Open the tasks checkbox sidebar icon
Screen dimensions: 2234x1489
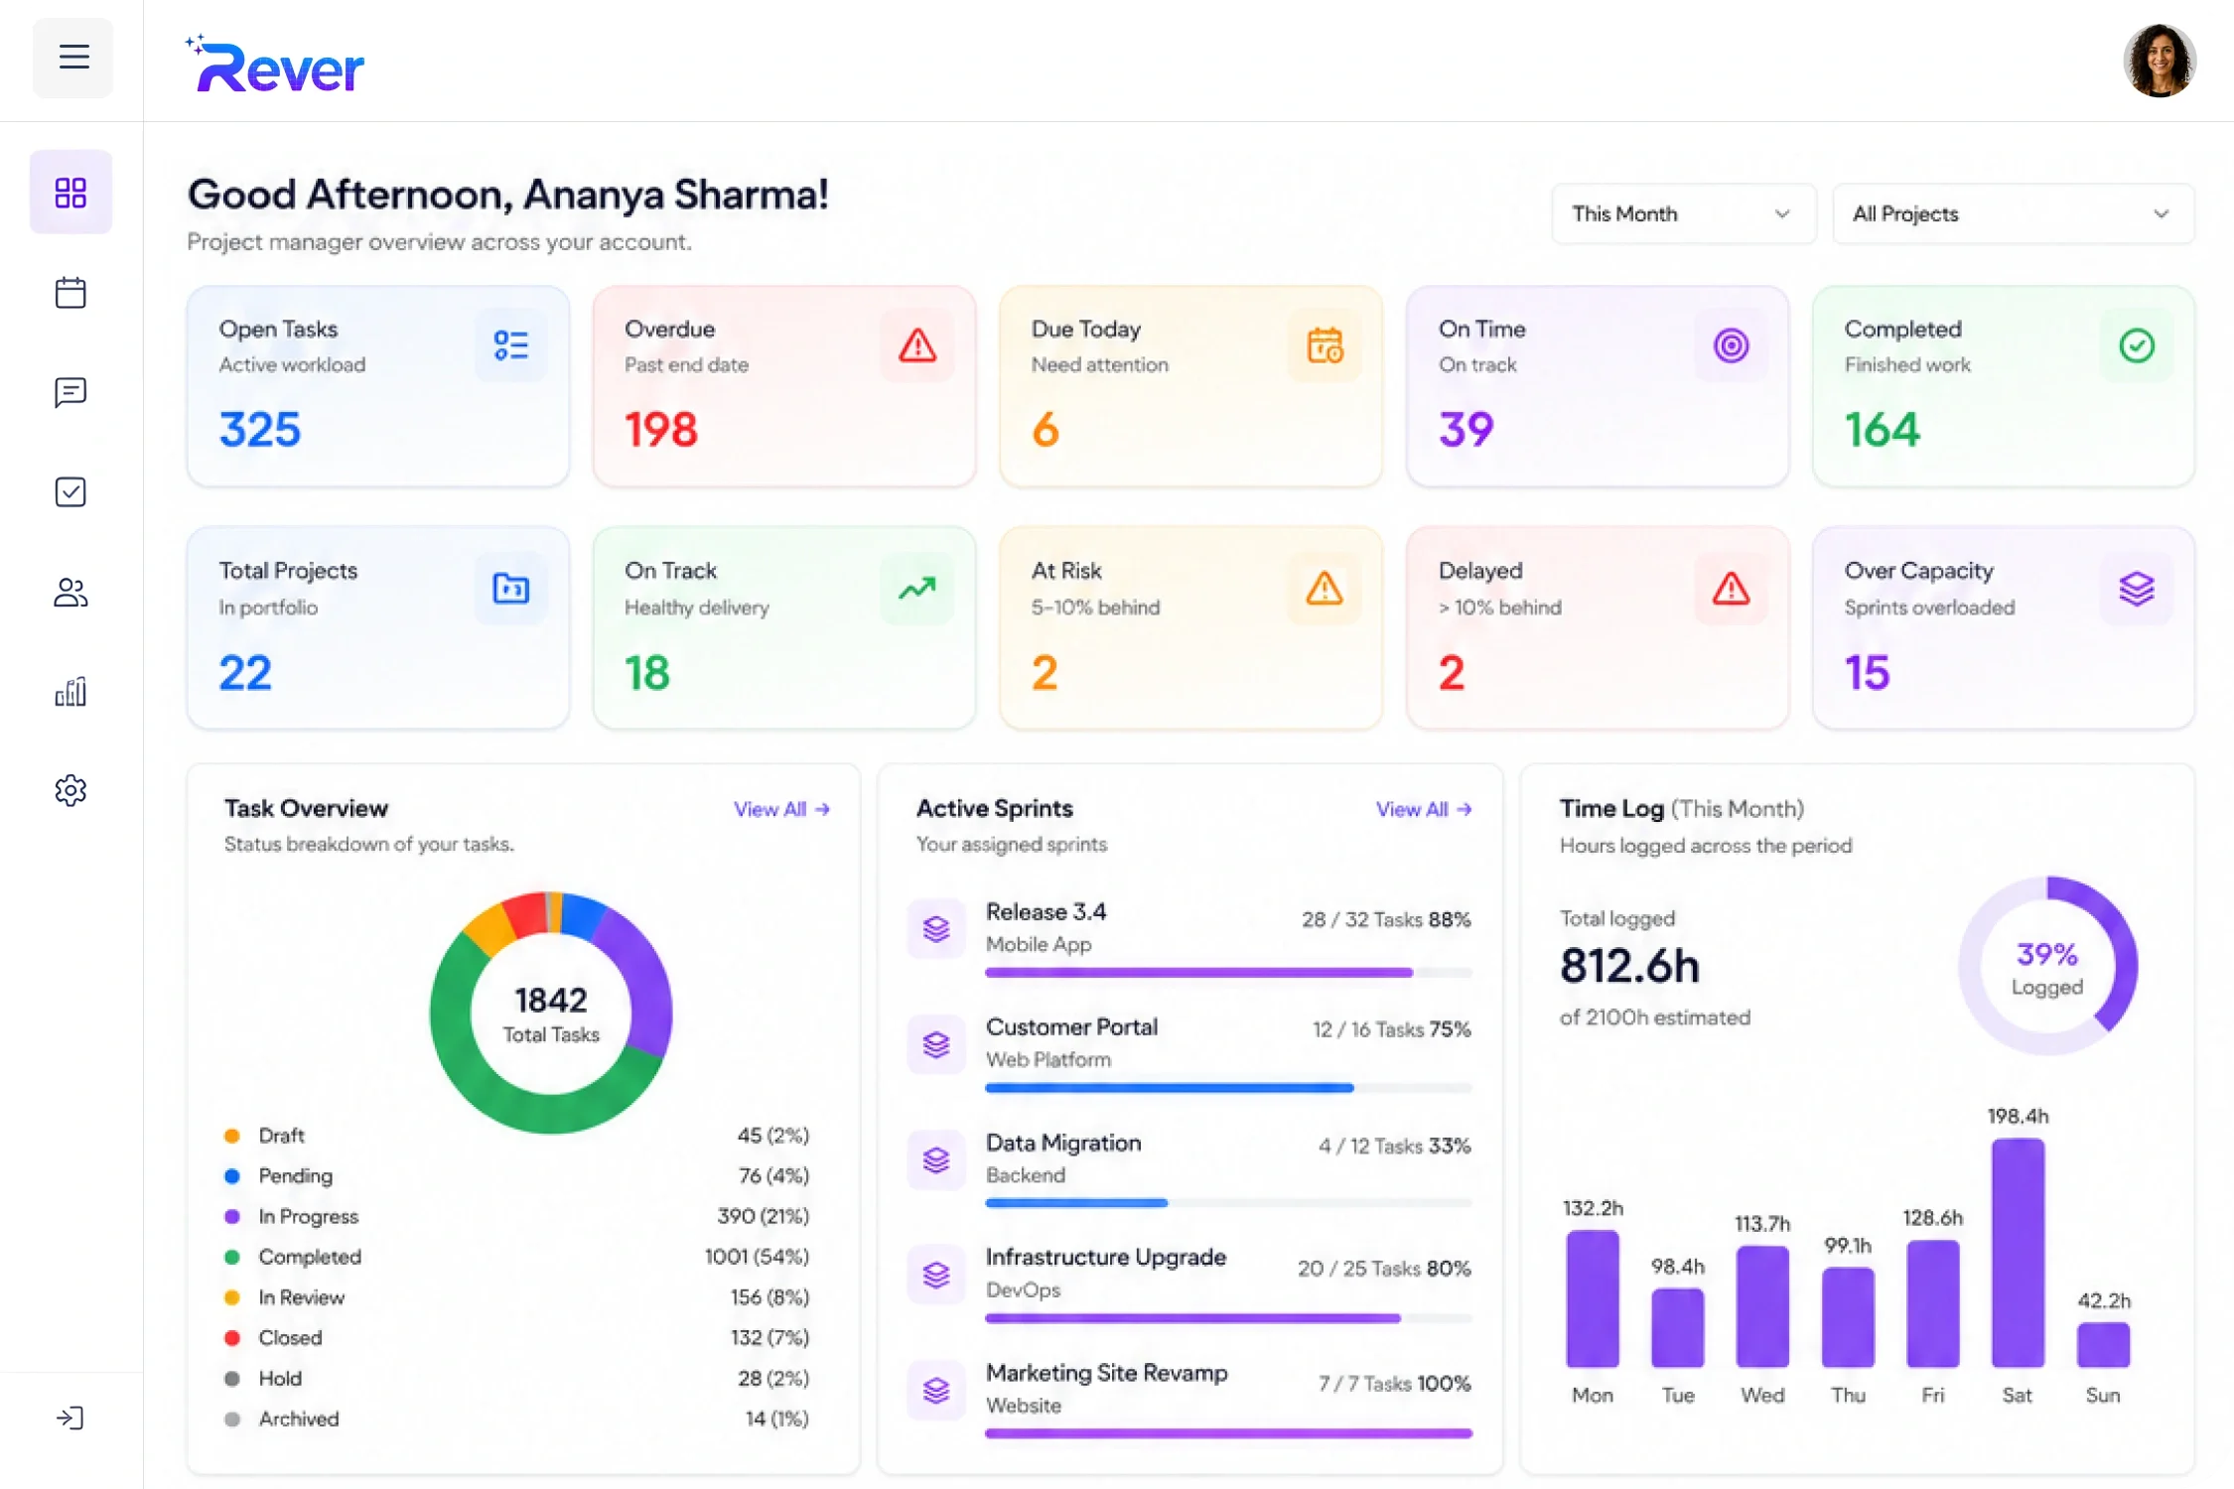pos(70,491)
